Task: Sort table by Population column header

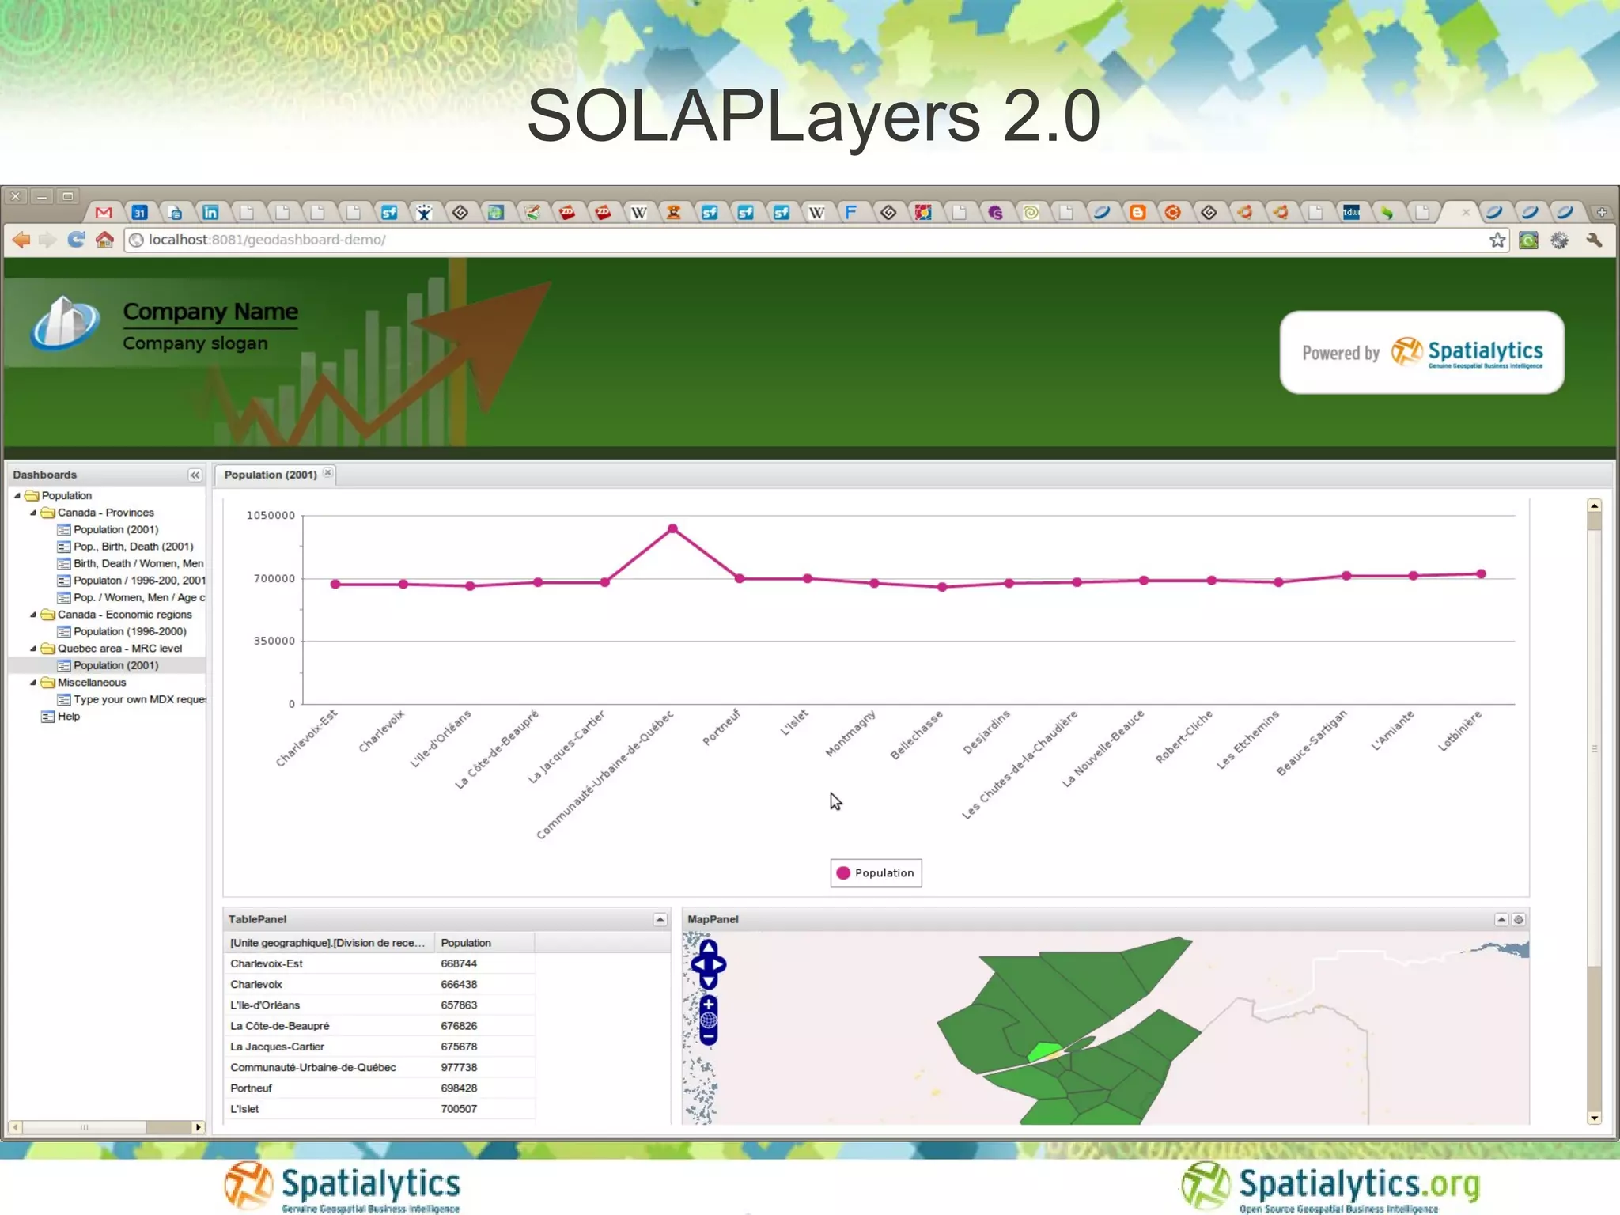Action: pyautogui.click(x=484, y=943)
